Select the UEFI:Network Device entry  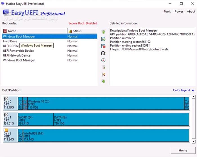click(50, 56)
